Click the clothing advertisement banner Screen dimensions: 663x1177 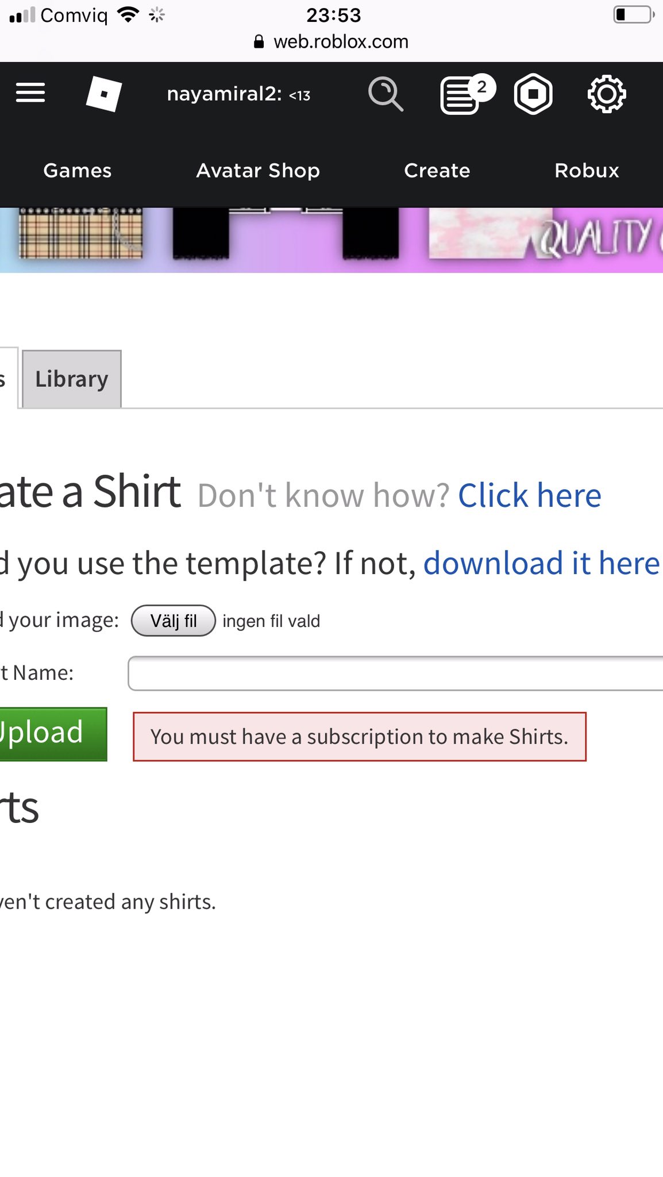pyautogui.click(x=331, y=240)
